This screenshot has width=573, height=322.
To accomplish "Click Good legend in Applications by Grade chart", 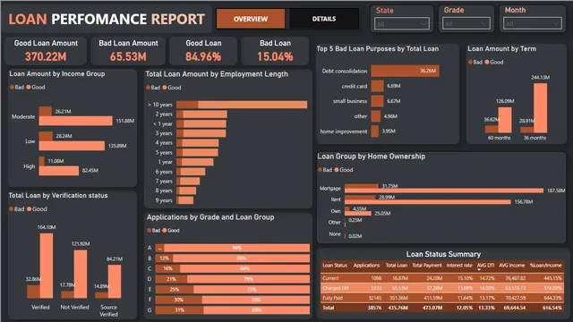I will click(171, 231).
